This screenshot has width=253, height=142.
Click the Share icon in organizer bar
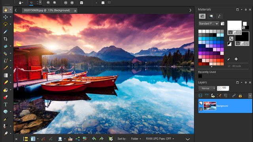pyautogui.click(x=77, y=138)
